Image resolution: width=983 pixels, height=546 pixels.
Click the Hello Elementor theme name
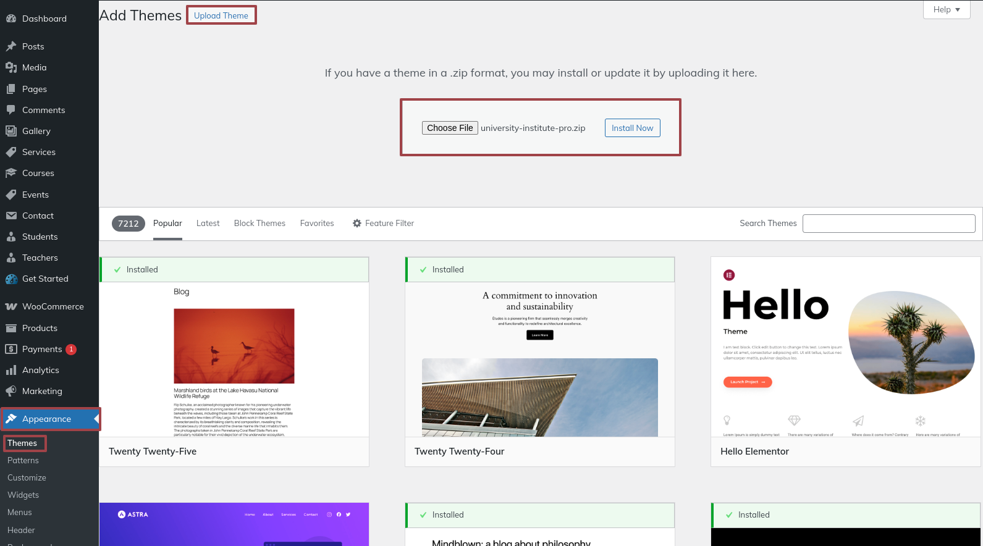(754, 451)
